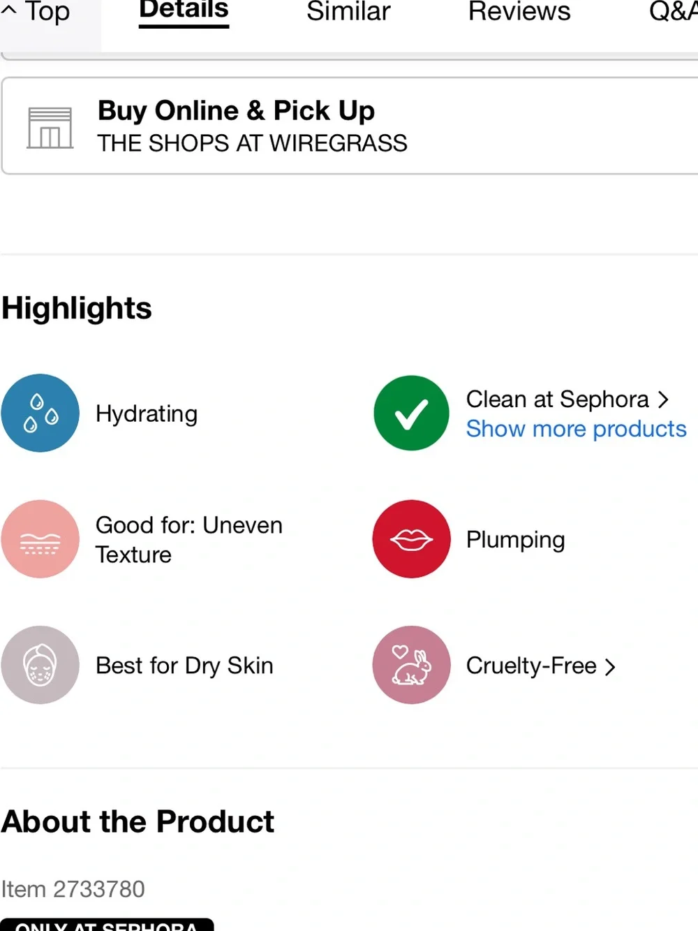Open Buy Online & Pick Up option

[x=350, y=126]
